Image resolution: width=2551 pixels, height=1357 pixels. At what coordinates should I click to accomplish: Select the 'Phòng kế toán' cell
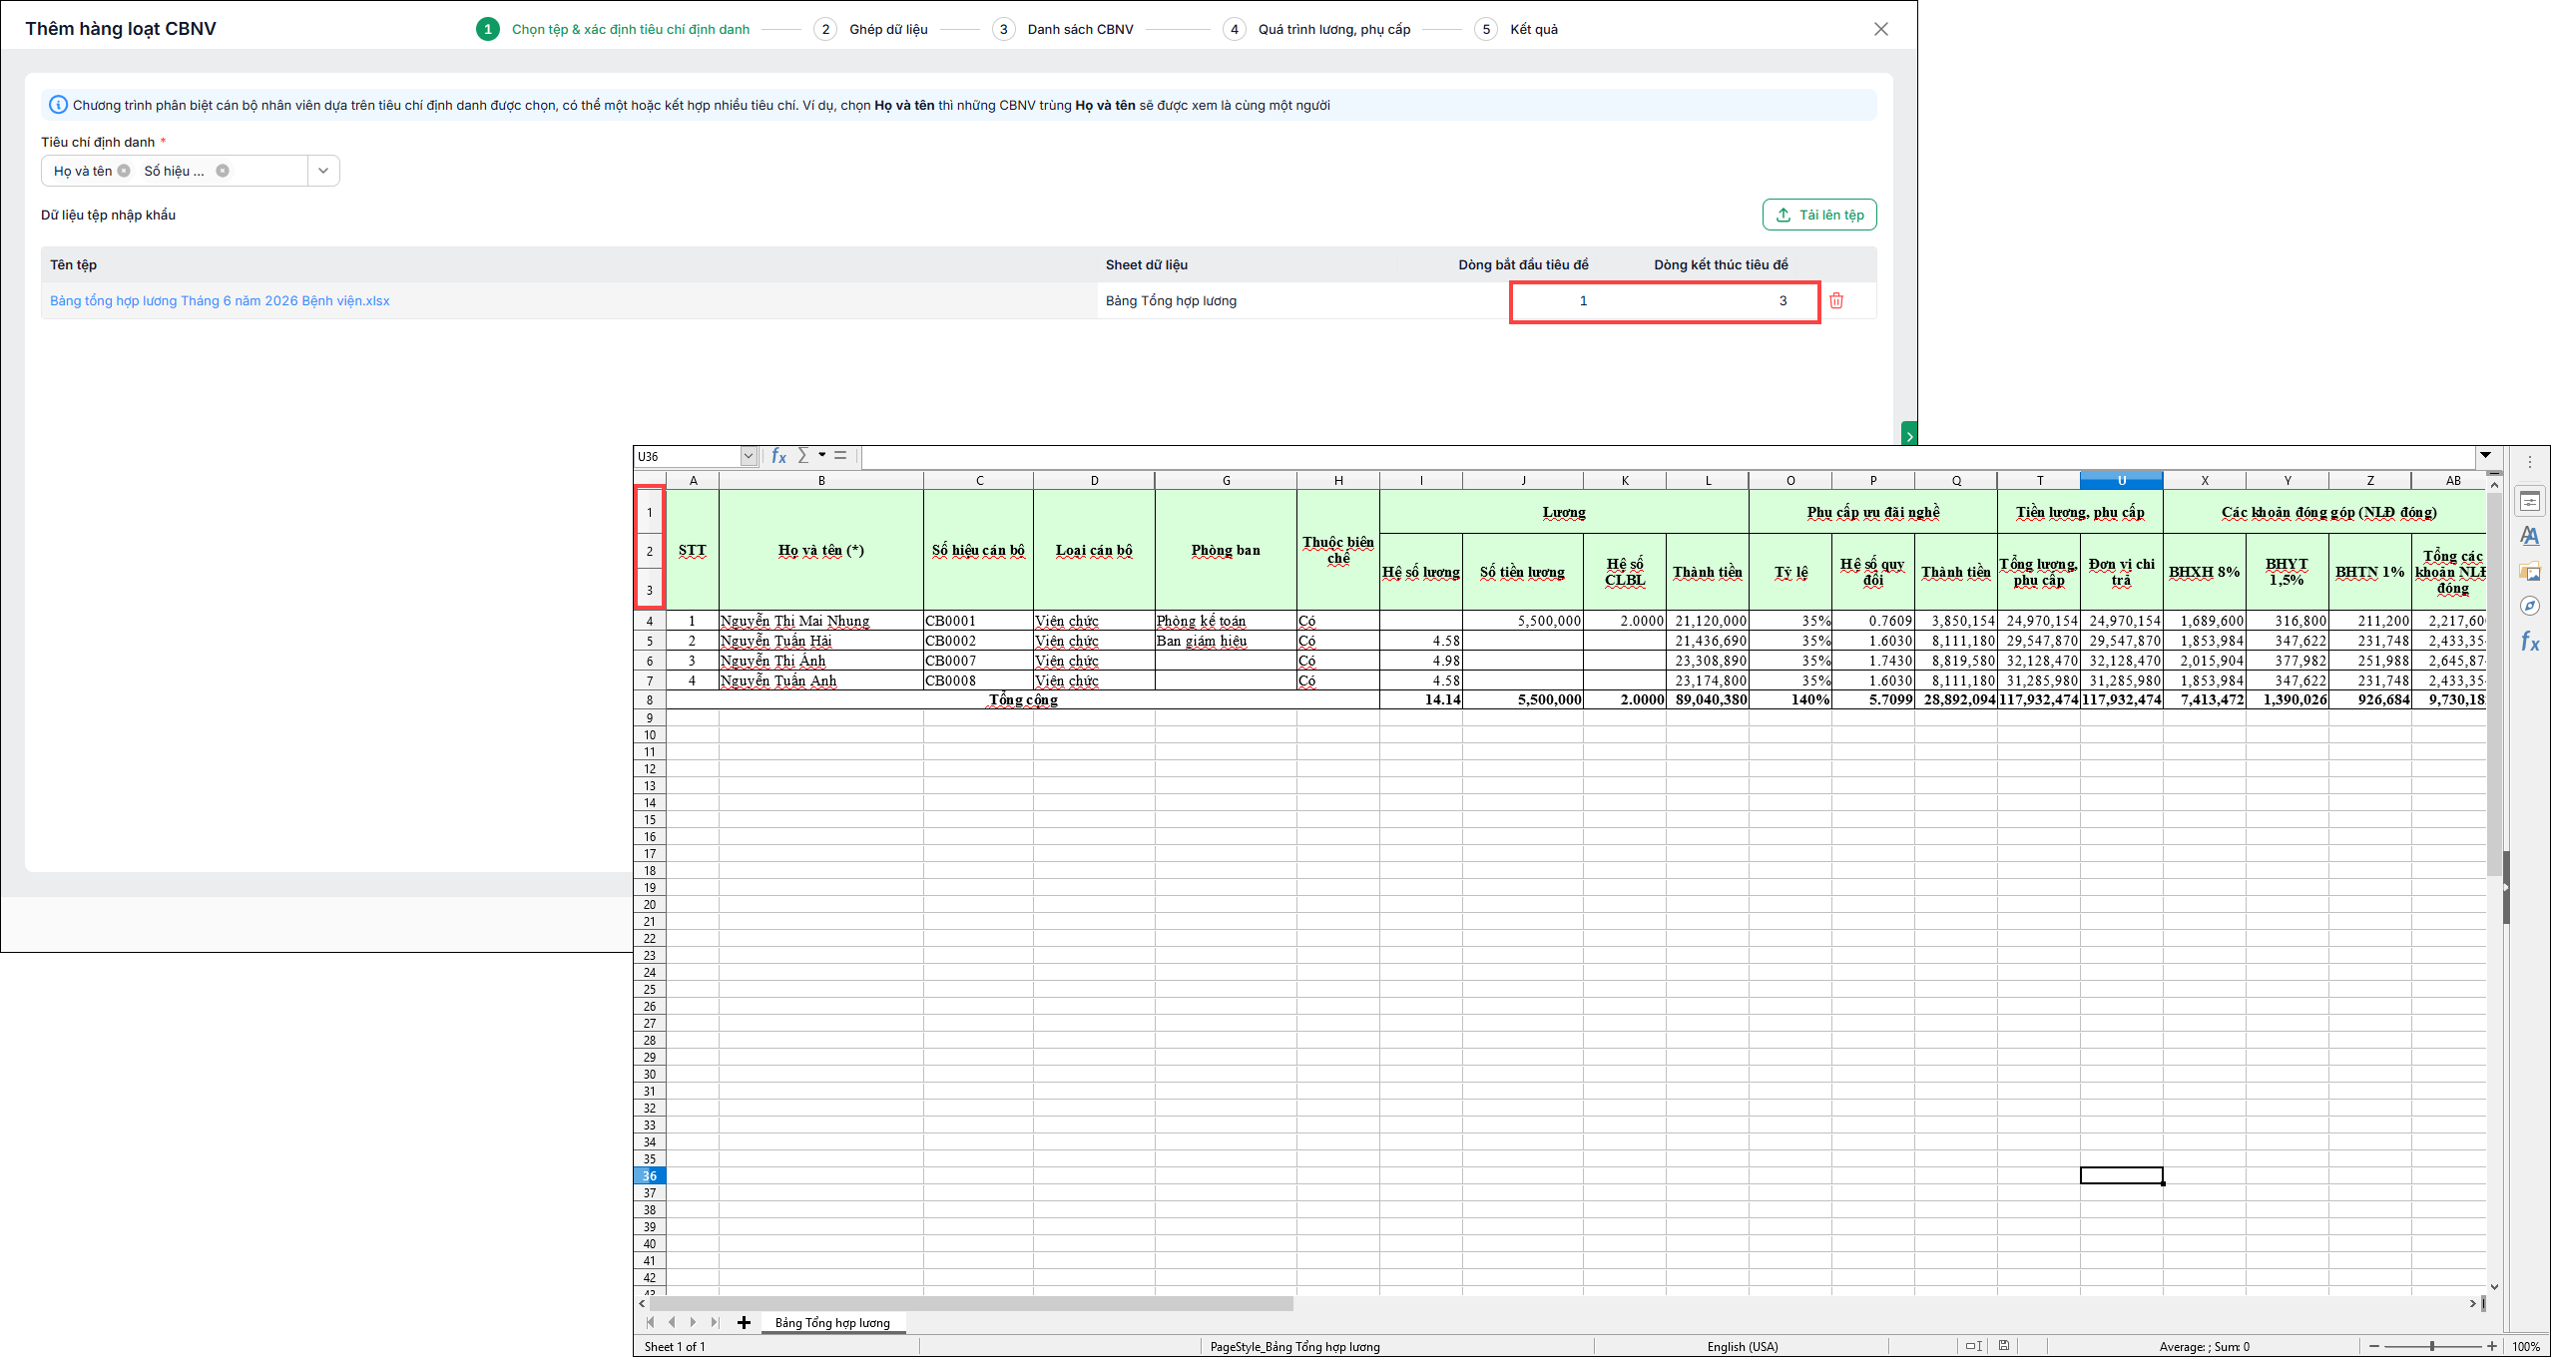tap(1226, 621)
